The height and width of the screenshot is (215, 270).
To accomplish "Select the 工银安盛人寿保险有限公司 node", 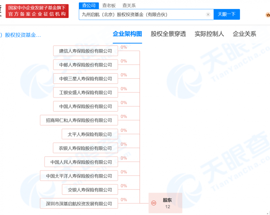I will pos(86,93).
